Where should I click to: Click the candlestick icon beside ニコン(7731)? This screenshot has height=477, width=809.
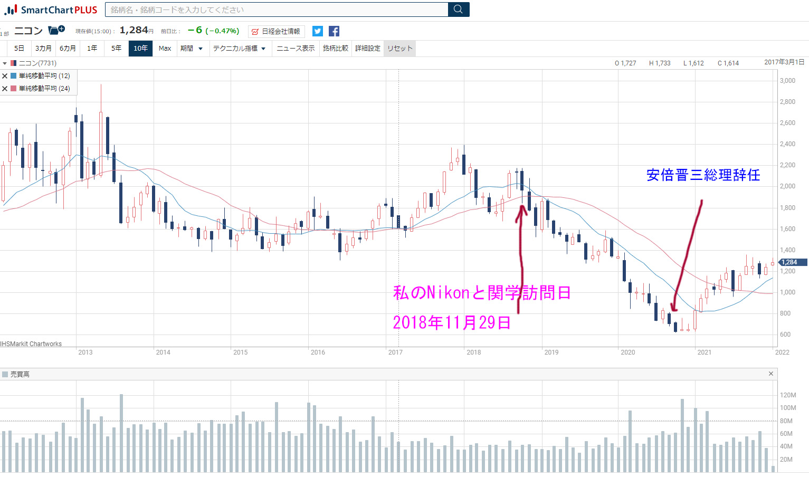click(14, 63)
